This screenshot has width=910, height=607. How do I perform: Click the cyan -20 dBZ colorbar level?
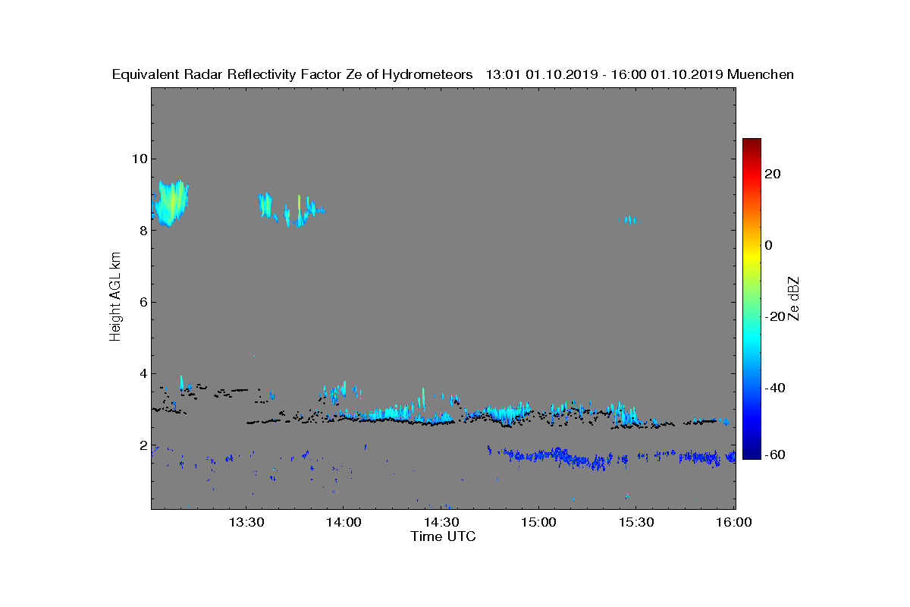(x=752, y=316)
